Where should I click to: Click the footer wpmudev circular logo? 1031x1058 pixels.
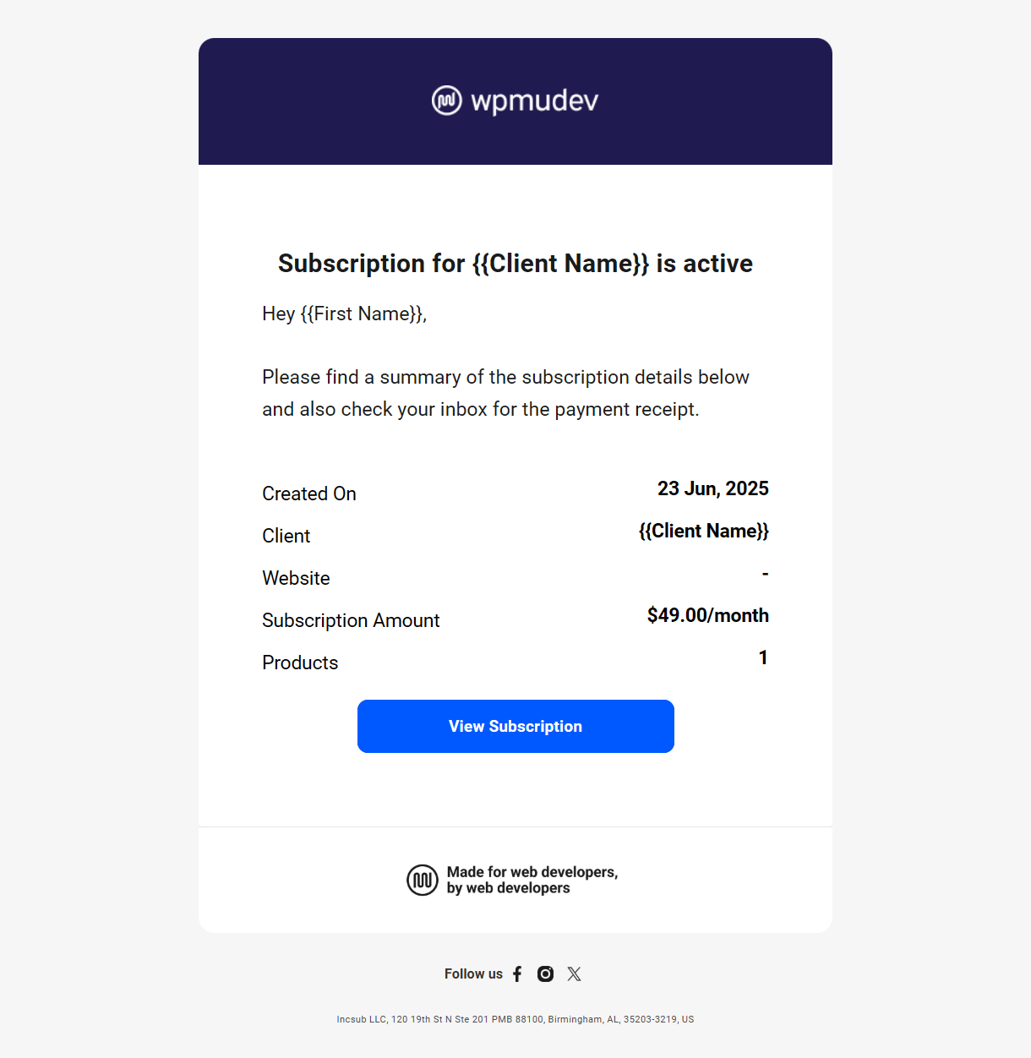(x=423, y=880)
